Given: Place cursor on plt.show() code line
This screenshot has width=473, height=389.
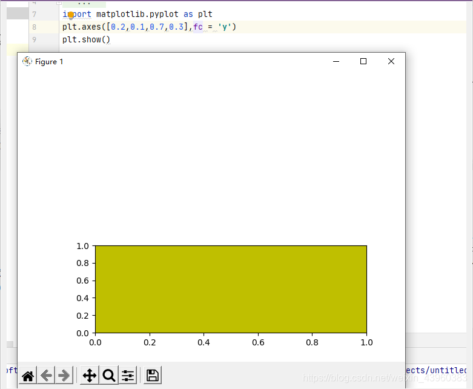Looking at the screenshot, I should 86,39.
